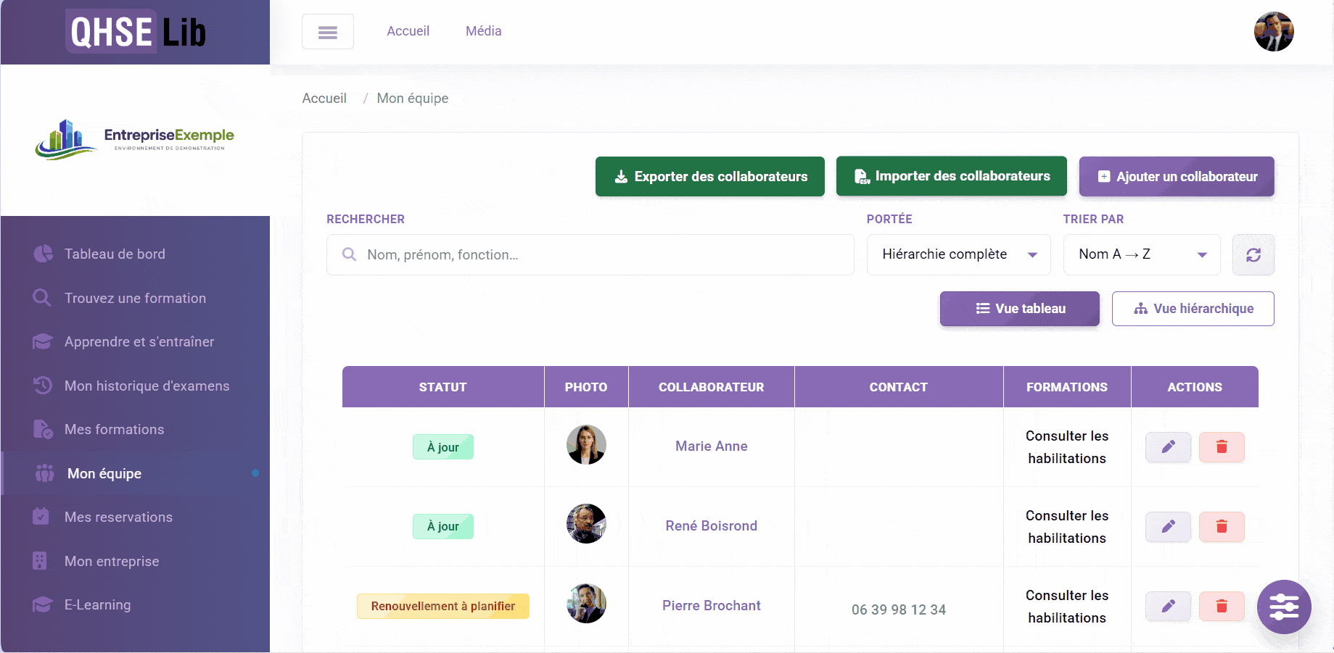The width and height of the screenshot is (1334, 653).
Task: Click Exporter des collaborateurs
Action: tap(709, 176)
